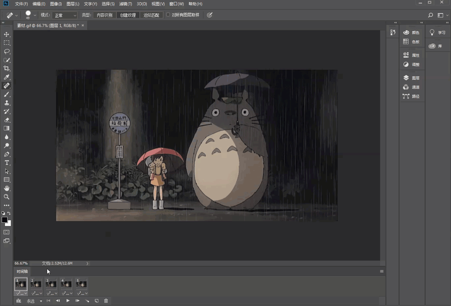This screenshot has width=451, height=306.
Task: Select the Eraser tool
Action: [x=7, y=120]
